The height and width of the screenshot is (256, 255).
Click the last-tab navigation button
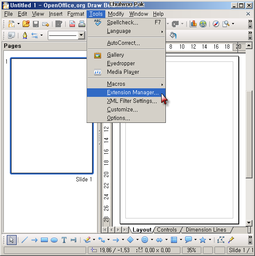[125, 230]
